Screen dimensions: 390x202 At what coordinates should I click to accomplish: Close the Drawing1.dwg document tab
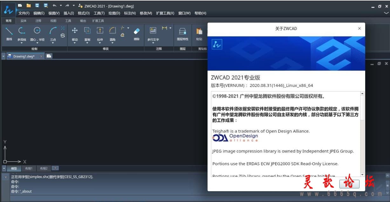pyautogui.click(x=41, y=56)
